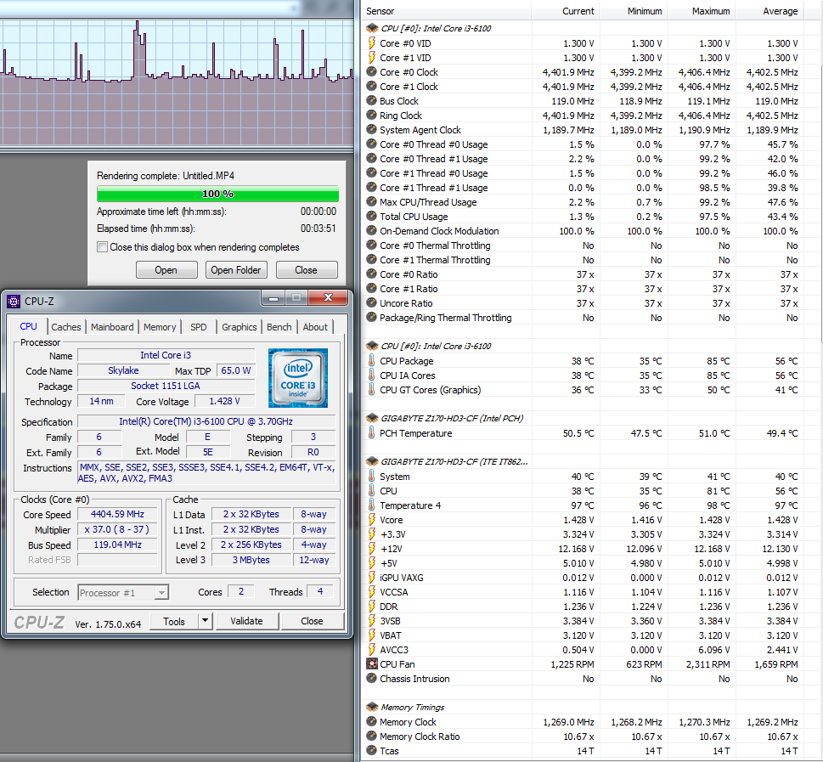
Task: Click the Average column header
Action: point(769,11)
